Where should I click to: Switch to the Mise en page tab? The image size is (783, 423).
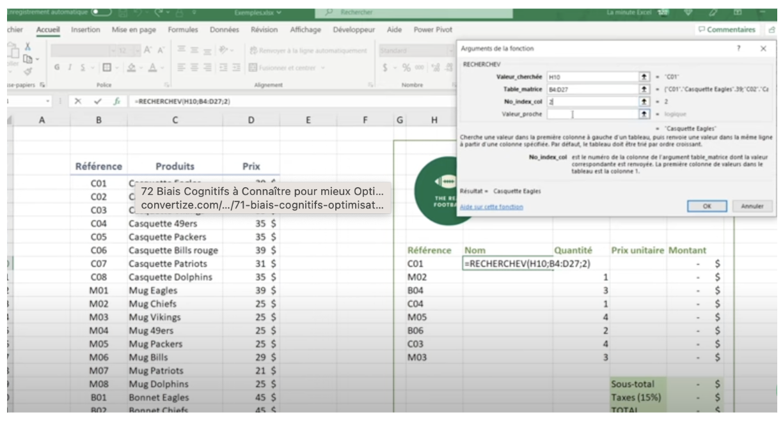click(x=134, y=29)
